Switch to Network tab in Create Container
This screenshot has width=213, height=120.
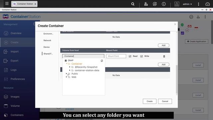(47, 40)
